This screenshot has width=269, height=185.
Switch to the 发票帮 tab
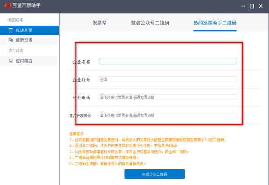coord(100,22)
